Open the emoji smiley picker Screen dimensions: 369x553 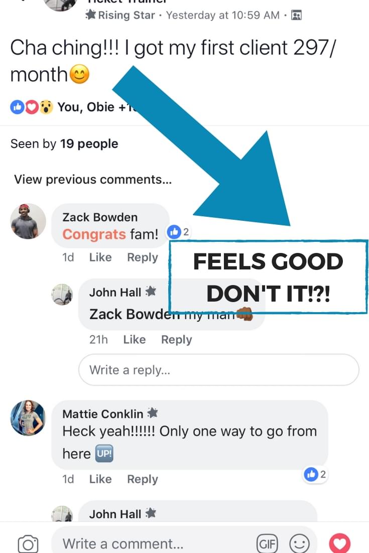pyautogui.click(x=299, y=543)
